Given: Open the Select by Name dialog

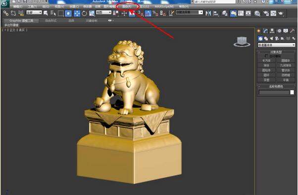Looking at the screenshot, I should (53, 13).
